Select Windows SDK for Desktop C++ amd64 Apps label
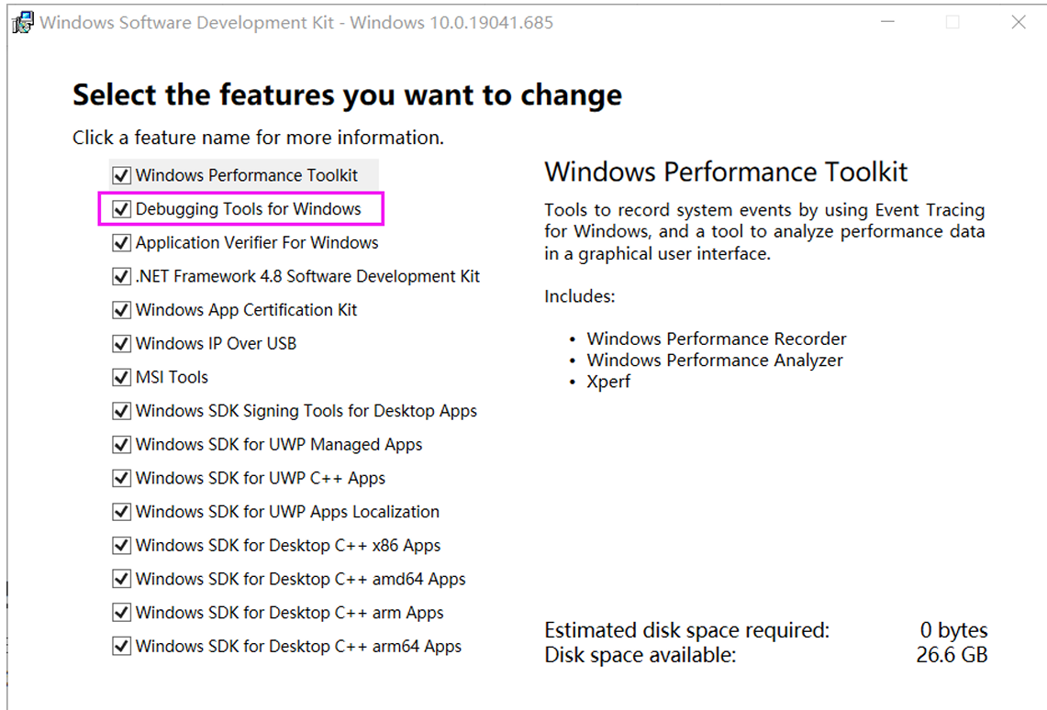The width and height of the screenshot is (1047, 710). (300, 579)
